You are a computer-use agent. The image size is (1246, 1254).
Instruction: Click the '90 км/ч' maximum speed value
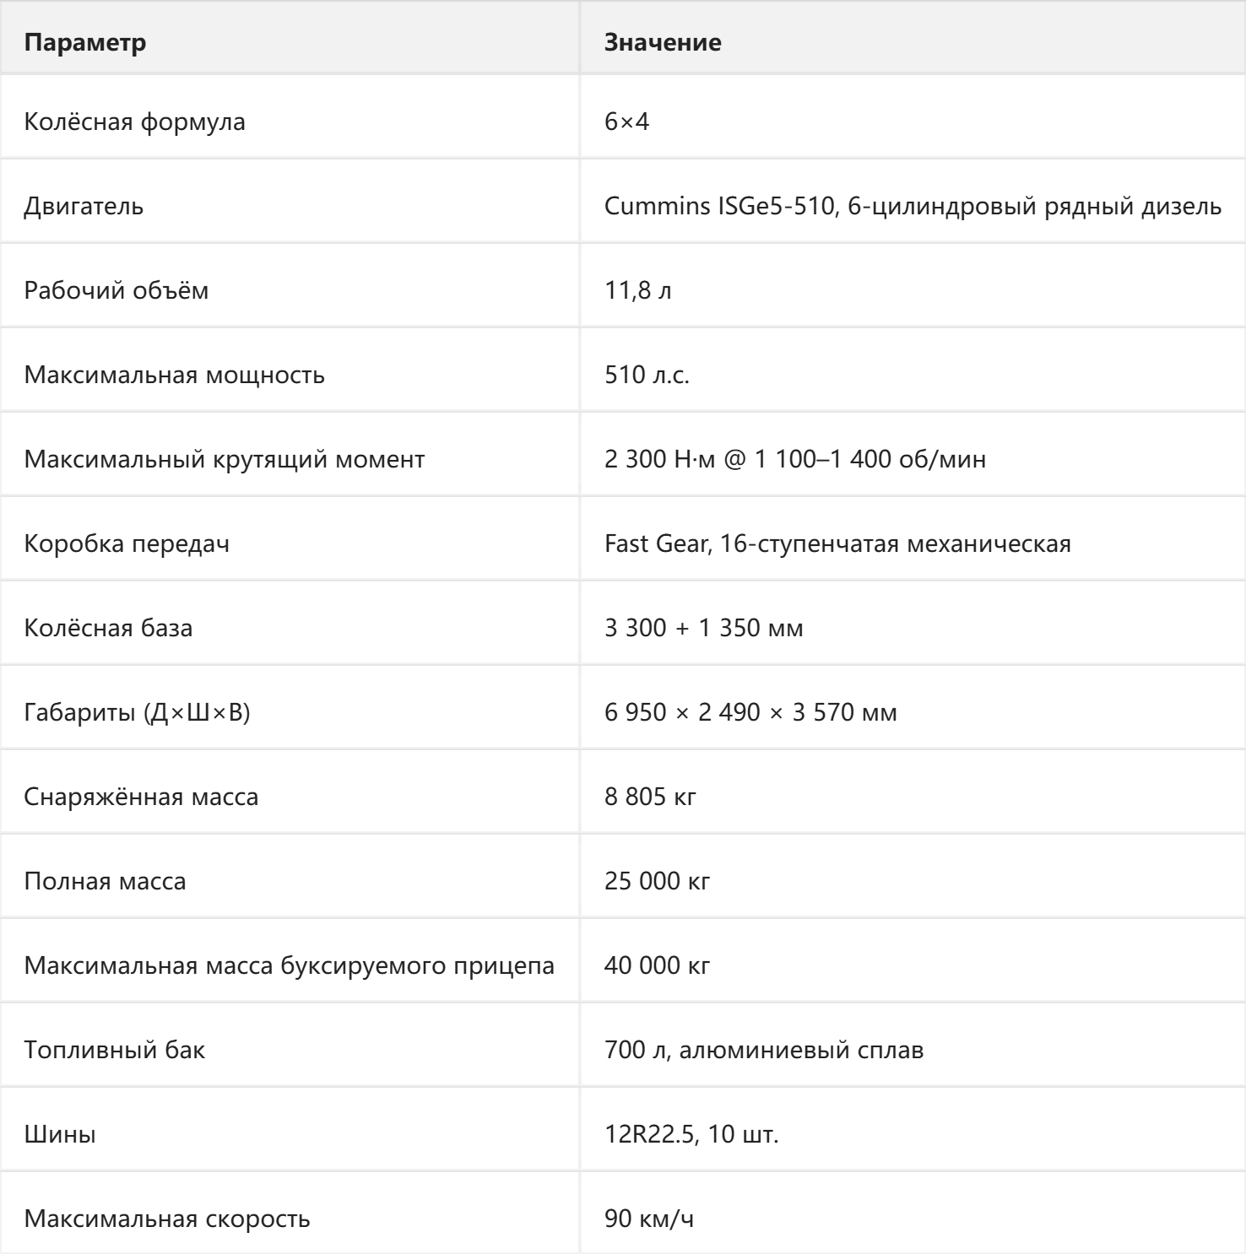[649, 1219]
